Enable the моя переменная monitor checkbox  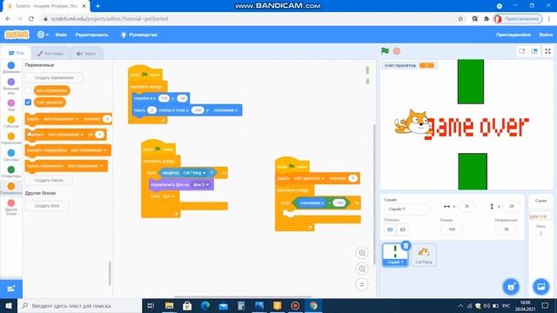[x=28, y=90]
